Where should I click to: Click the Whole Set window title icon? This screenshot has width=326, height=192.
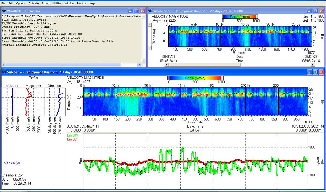(x=150, y=11)
